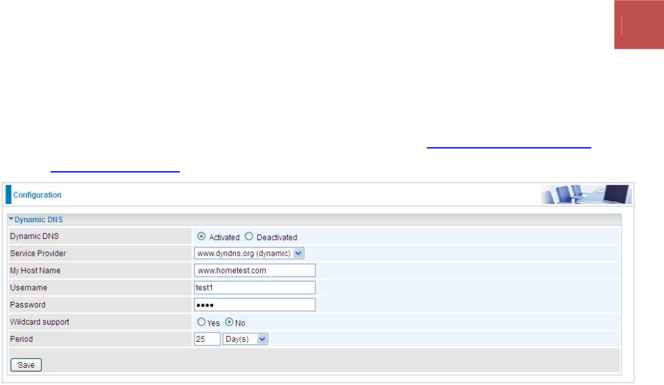Click the Service Provider label

(38, 253)
